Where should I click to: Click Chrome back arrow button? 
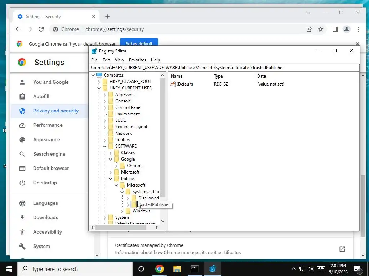point(18,29)
